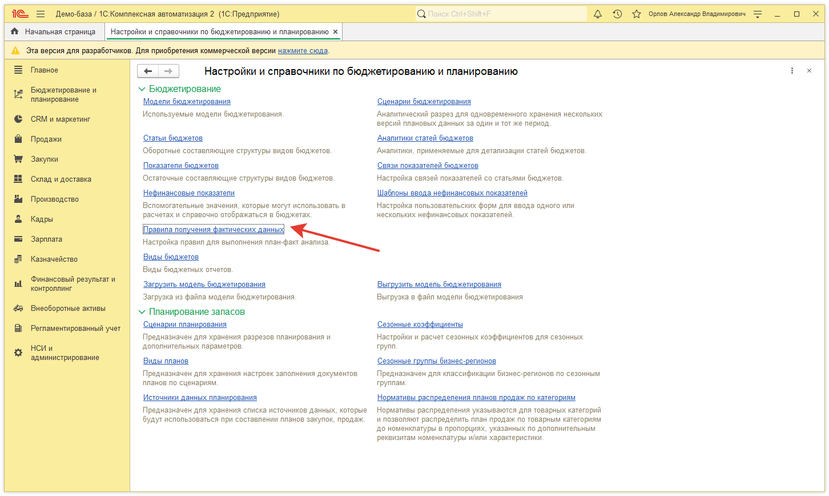The height and width of the screenshot is (496, 829).
Task: Click the нажмите сюда purchase link
Action: coord(303,51)
